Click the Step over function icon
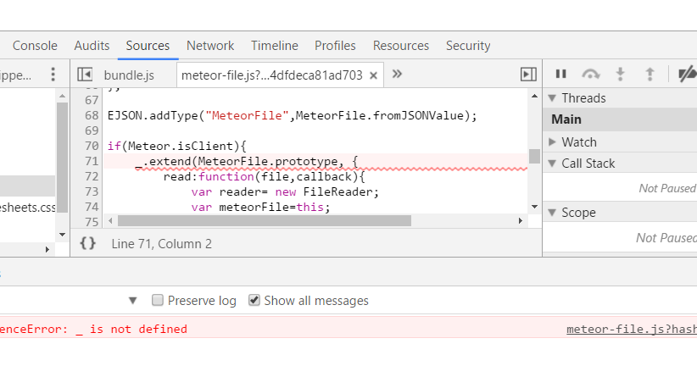 590,74
